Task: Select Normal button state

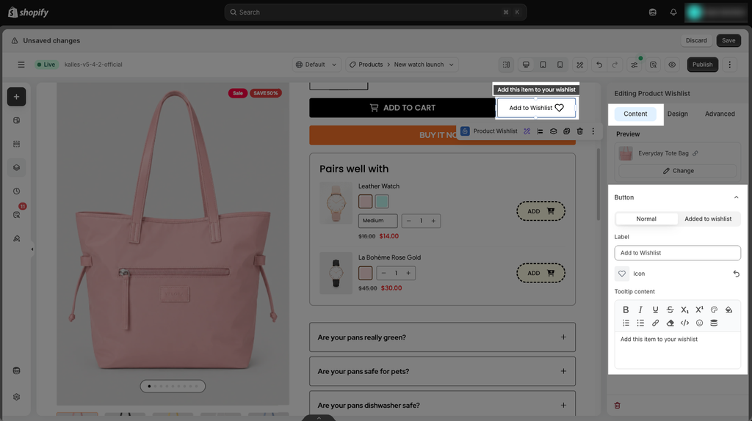Action: pos(646,219)
